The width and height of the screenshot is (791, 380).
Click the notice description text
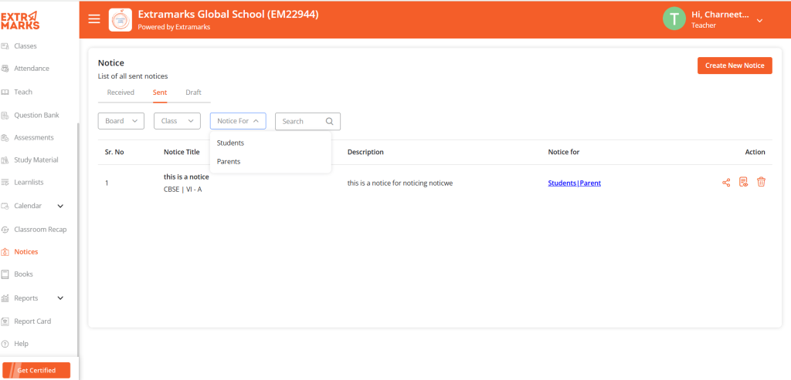pyautogui.click(x=400, y=183)
